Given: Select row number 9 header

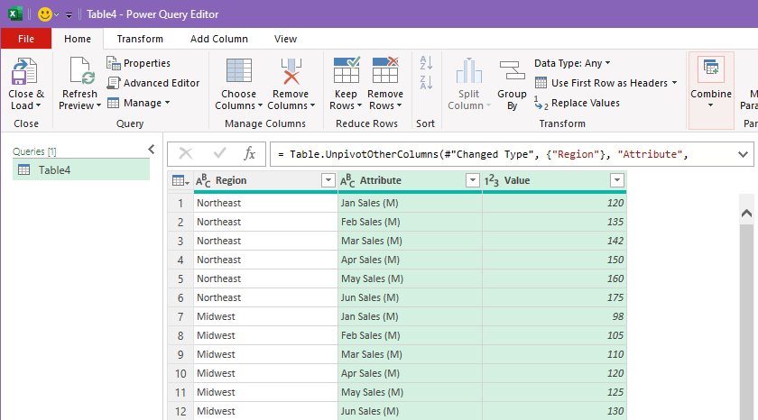Looking at the screenshot, I should coord(180,355).
